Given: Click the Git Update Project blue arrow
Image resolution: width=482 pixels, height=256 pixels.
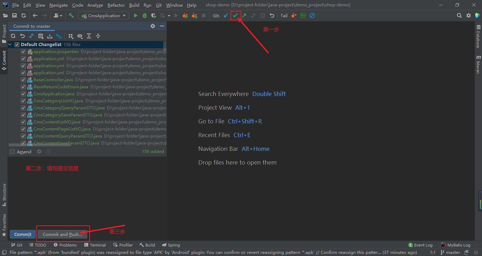Looking at the screenshot, I should tap(226, 15).
